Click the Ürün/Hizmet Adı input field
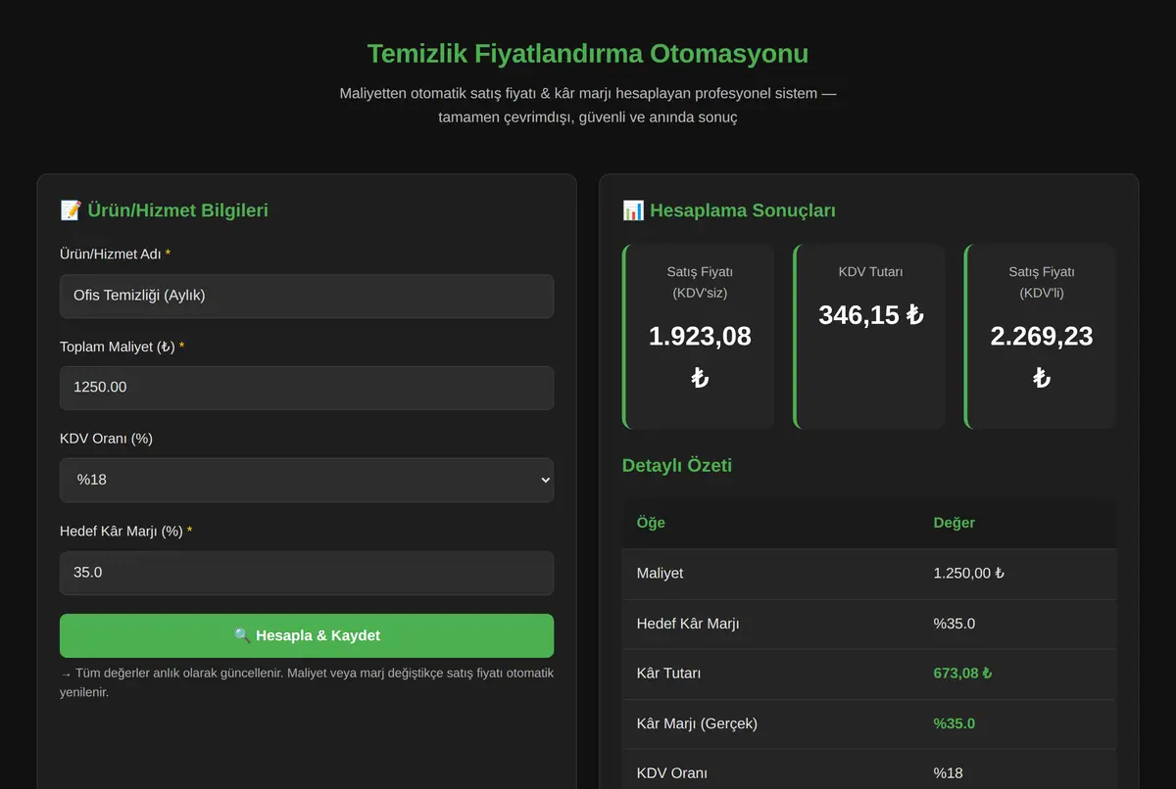This screenshot has width=1176, height=789. tap(307, 296)
